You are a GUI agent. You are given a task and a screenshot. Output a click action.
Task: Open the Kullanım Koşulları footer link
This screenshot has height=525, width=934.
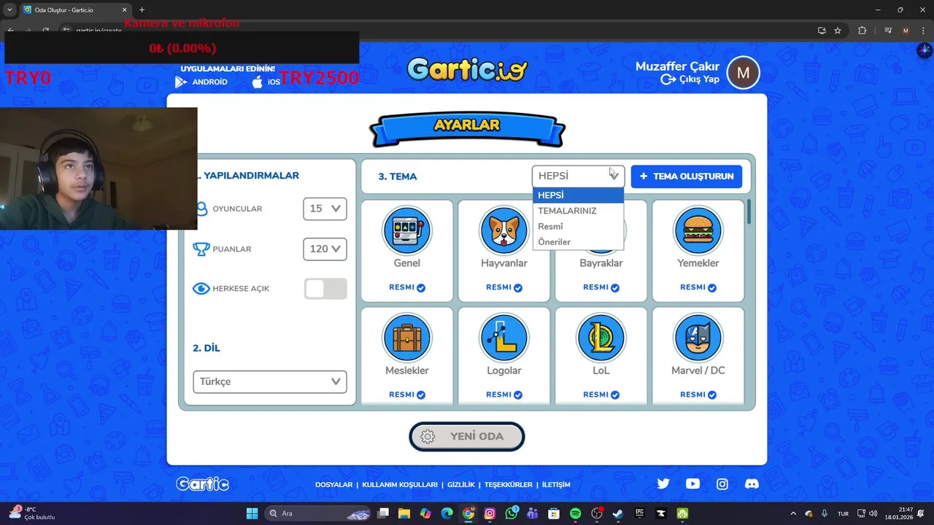tap(400, 485)
